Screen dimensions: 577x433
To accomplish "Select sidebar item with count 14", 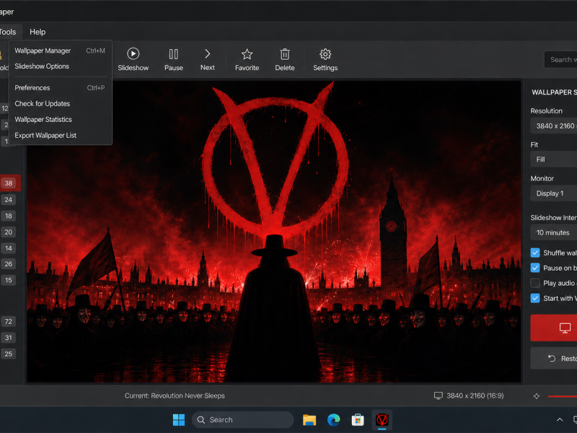I will tap(9, 248).
